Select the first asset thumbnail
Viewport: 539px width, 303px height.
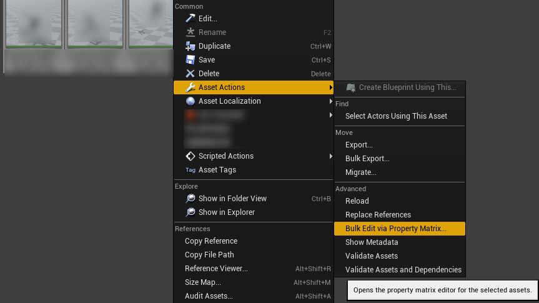pos(34,24)
